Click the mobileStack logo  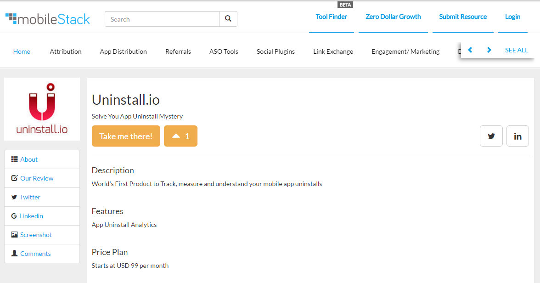pyautogui.click(x=48, y=19)
